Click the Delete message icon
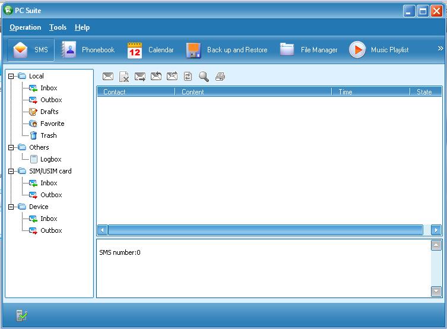This screenshot has width=447, height=329. 124,77
